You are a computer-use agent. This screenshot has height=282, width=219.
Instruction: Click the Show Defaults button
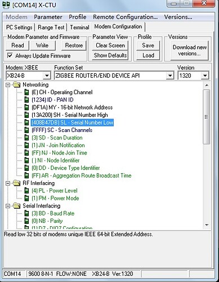(110, 55)
